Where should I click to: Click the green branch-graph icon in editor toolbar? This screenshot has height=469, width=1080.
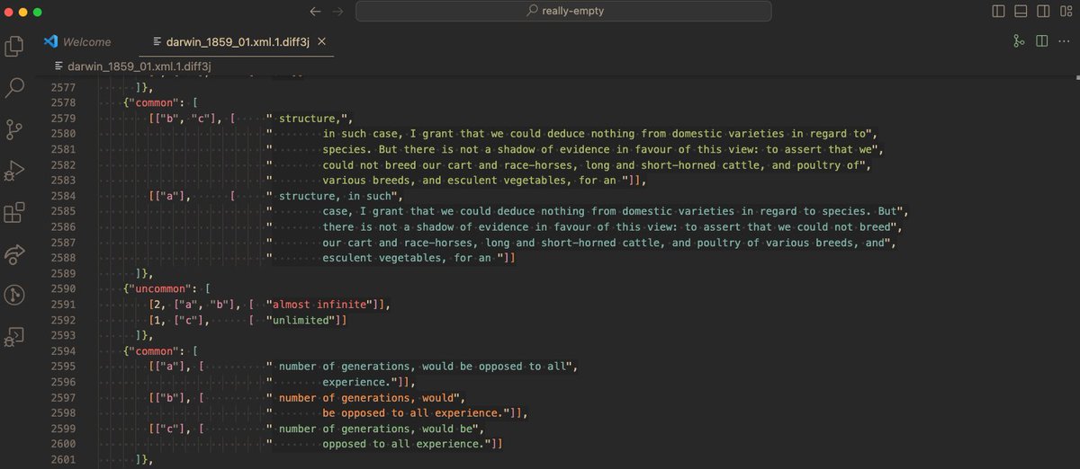tap(1019, 41)
